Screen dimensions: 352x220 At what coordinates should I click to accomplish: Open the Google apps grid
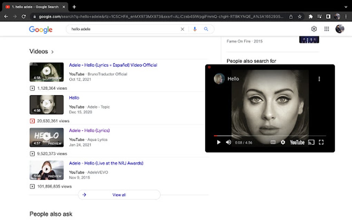pyautogui.click(x=326, y=29)
